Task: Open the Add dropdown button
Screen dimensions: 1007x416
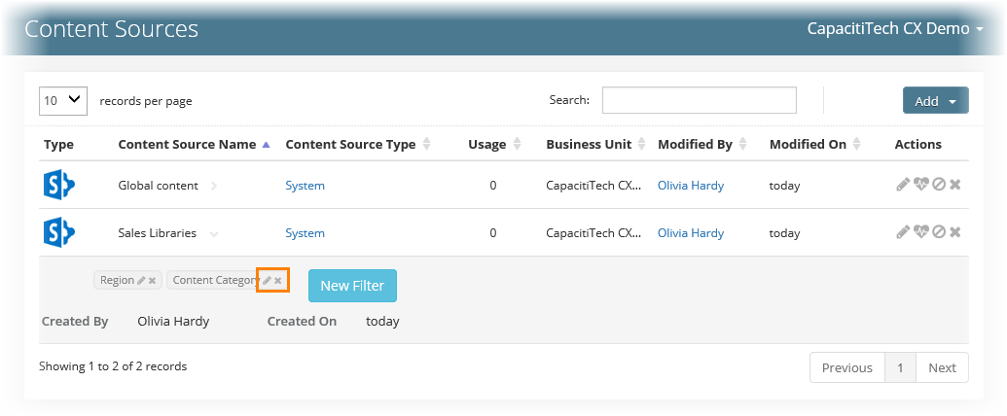Action: 935,101
